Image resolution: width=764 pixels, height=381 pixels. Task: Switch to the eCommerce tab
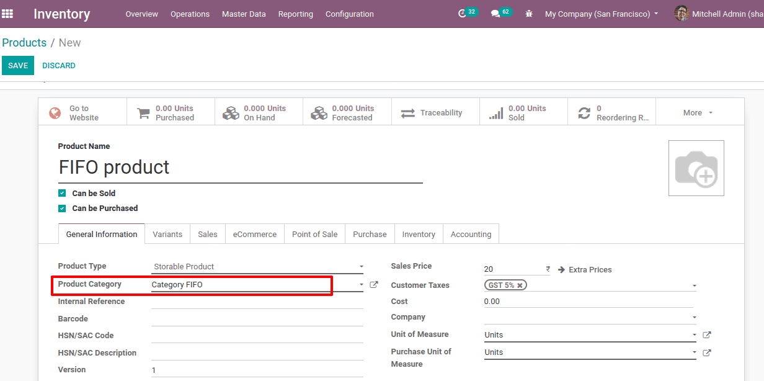click(x=255, y=235)
